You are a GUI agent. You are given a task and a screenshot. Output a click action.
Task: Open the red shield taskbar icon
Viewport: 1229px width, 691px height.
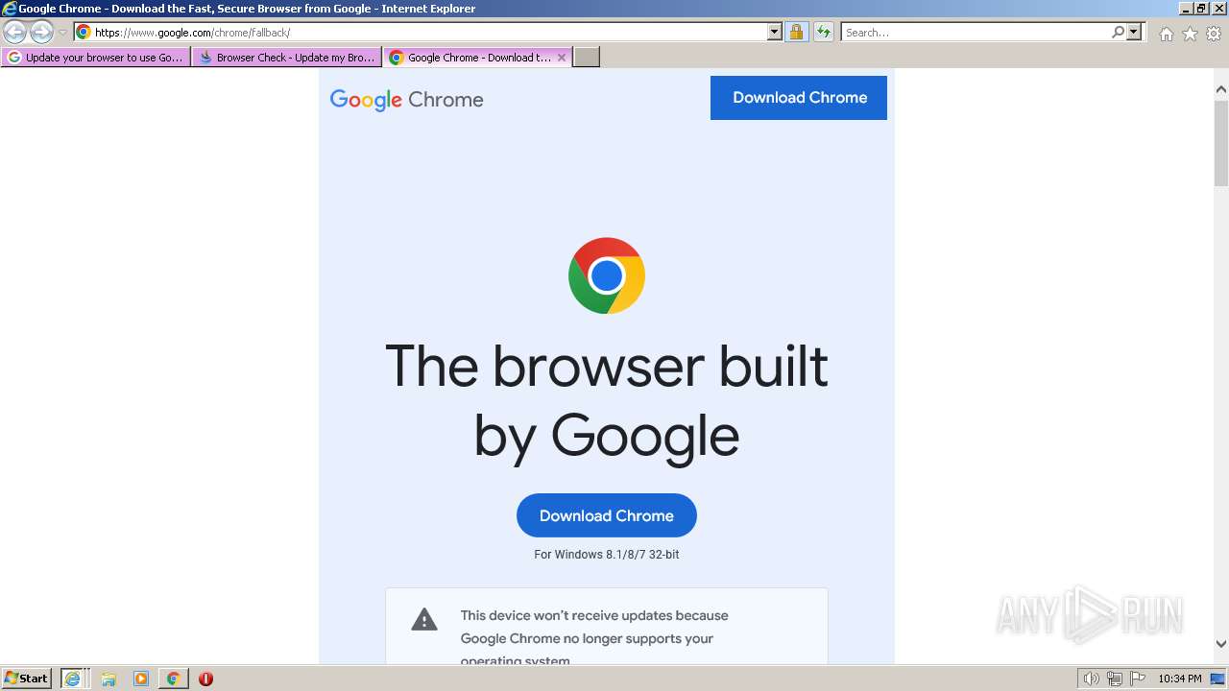tap(205, 679)
